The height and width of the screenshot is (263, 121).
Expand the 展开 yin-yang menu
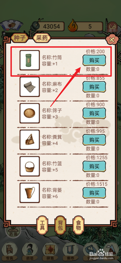[112, 27]
